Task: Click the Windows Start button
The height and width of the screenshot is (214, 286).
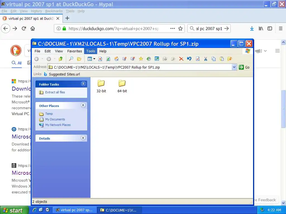Action: (x=15, y=210)
